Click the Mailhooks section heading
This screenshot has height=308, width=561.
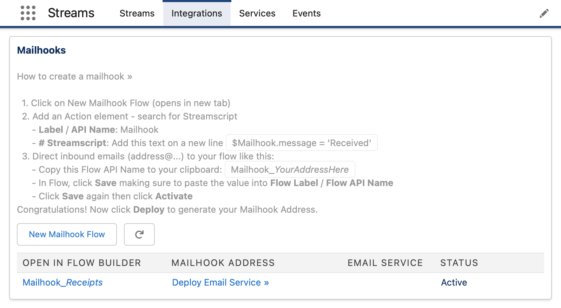click(x=41, y=50)
